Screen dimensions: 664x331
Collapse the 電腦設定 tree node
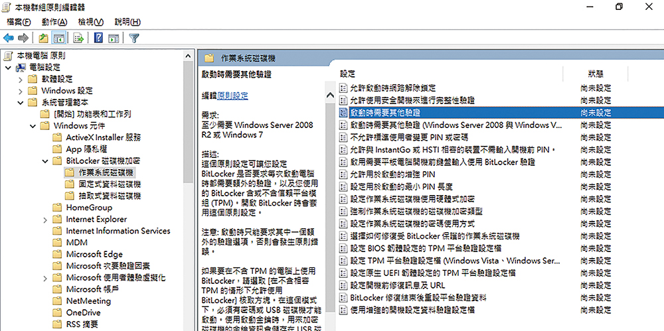(8, 67)
